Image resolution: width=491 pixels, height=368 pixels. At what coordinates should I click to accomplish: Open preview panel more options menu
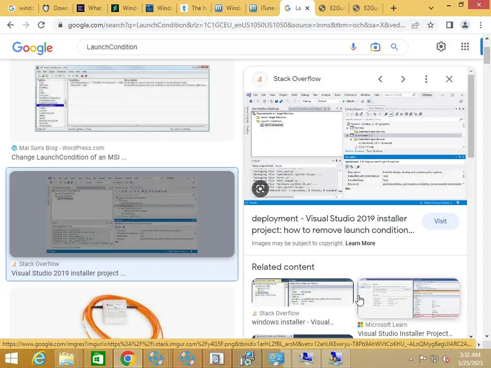(426, 79)
